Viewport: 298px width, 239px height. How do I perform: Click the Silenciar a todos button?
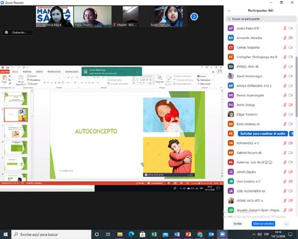(263, 224)
